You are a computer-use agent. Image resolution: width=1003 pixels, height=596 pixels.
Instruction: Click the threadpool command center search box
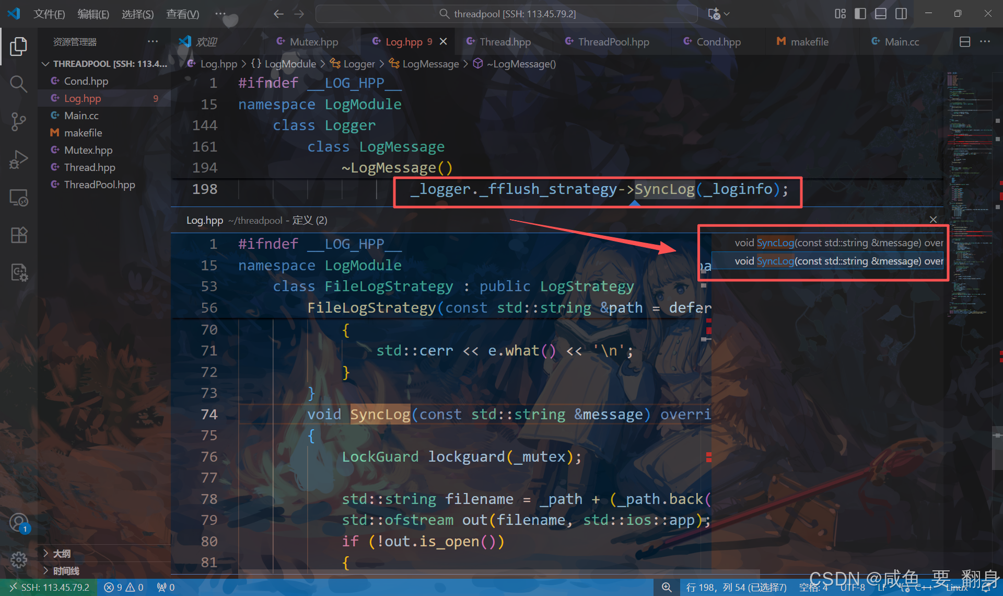point(506,14)
